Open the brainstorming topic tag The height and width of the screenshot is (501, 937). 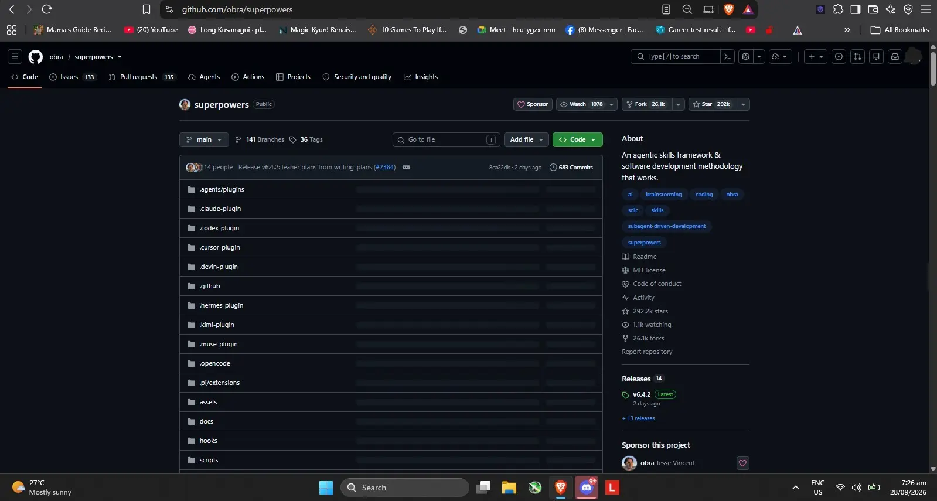[663, 195]
